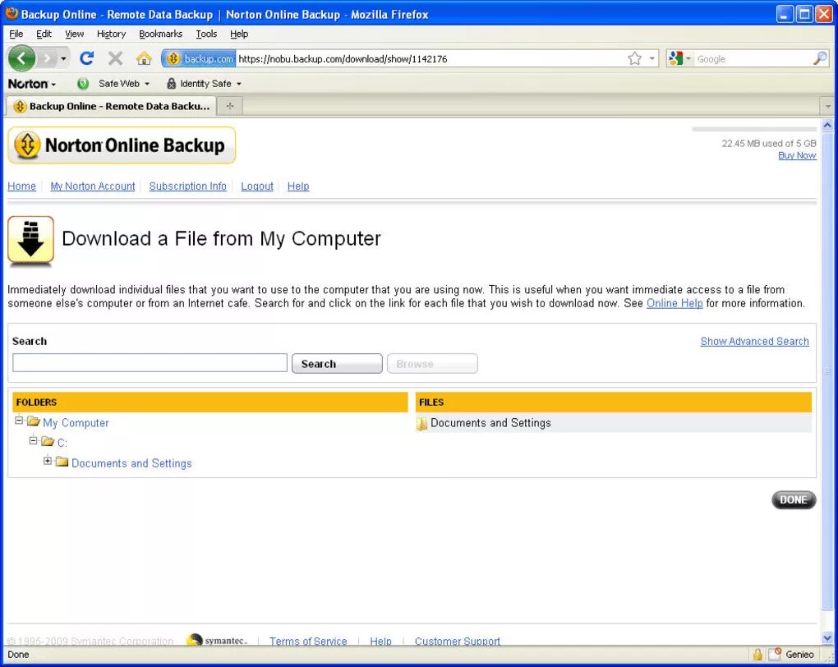Click the Back navigation arrow in Firefox
This screenshot has width=838, height=667.
pyautogui.click(x=22, y=57)
